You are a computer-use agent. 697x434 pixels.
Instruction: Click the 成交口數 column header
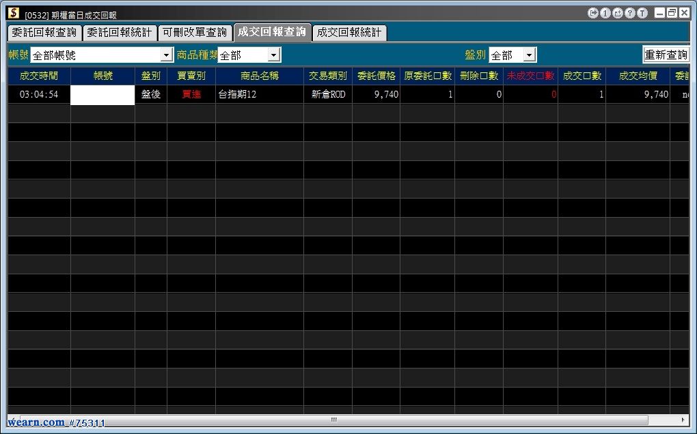582,76
